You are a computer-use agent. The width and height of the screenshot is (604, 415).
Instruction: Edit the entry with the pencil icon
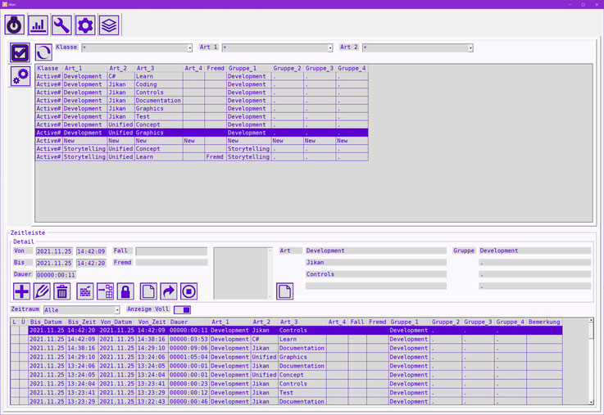pyautogui.click(x=42, y=291)
